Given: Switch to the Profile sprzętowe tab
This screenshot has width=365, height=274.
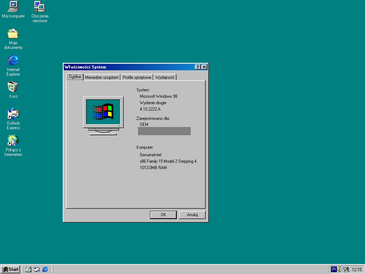Looking at the screenshot, I should [x=137, y=77].
